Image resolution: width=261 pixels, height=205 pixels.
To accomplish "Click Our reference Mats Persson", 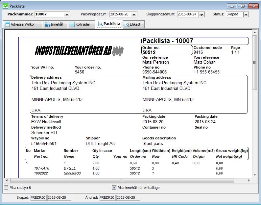I will click(155, 62).
